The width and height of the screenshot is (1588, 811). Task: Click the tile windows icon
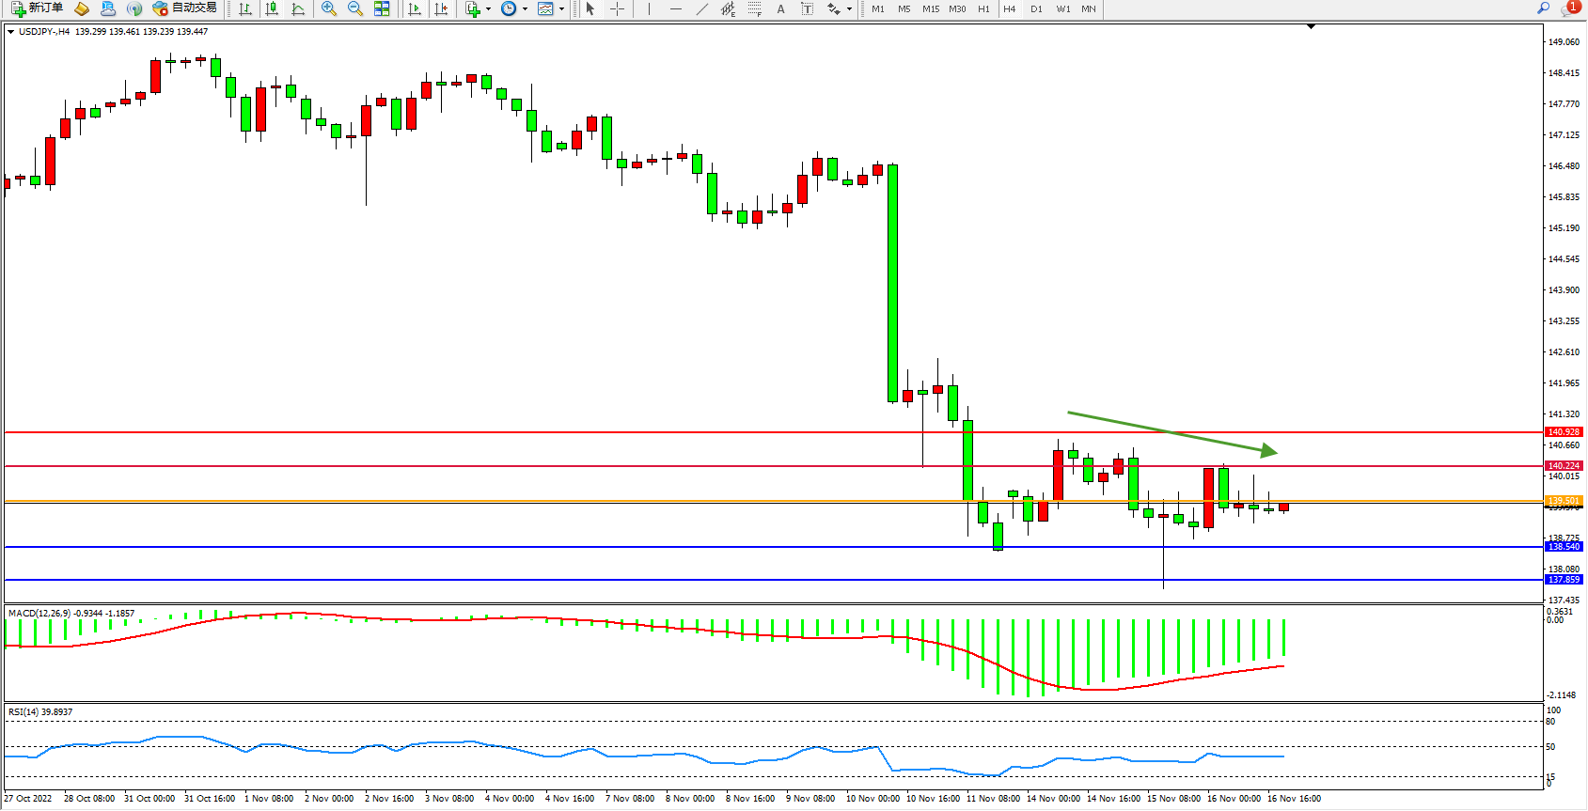382,8
